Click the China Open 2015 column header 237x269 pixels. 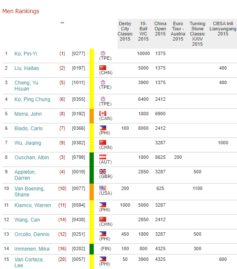(x=160, y=29)
